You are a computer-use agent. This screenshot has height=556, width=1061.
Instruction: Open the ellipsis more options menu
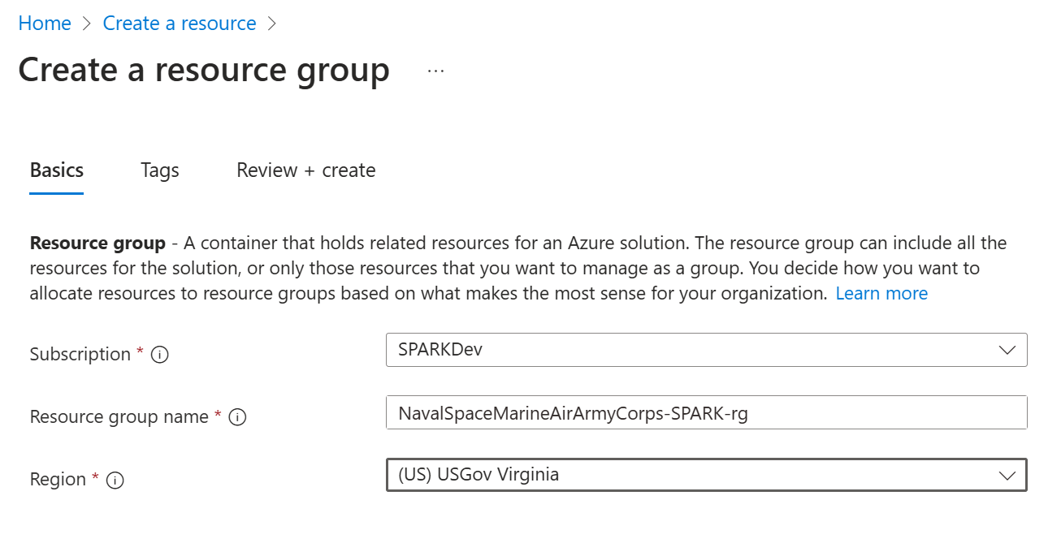pos(435,71)
